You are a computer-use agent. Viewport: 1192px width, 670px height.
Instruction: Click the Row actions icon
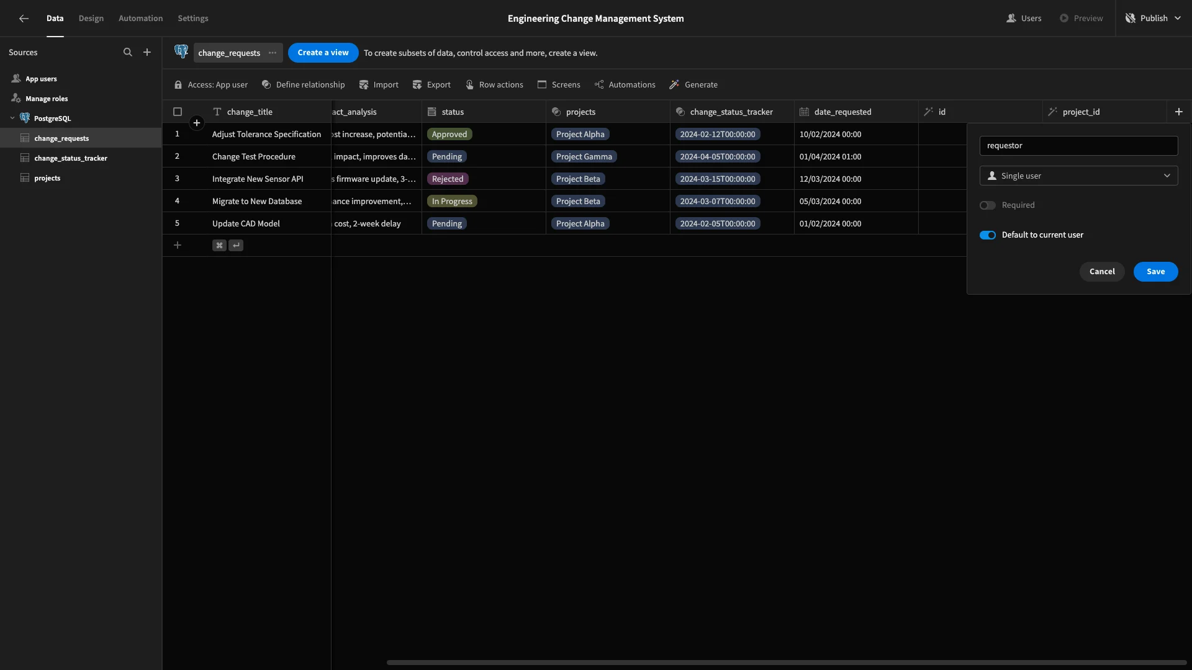[x=469, y=85]
